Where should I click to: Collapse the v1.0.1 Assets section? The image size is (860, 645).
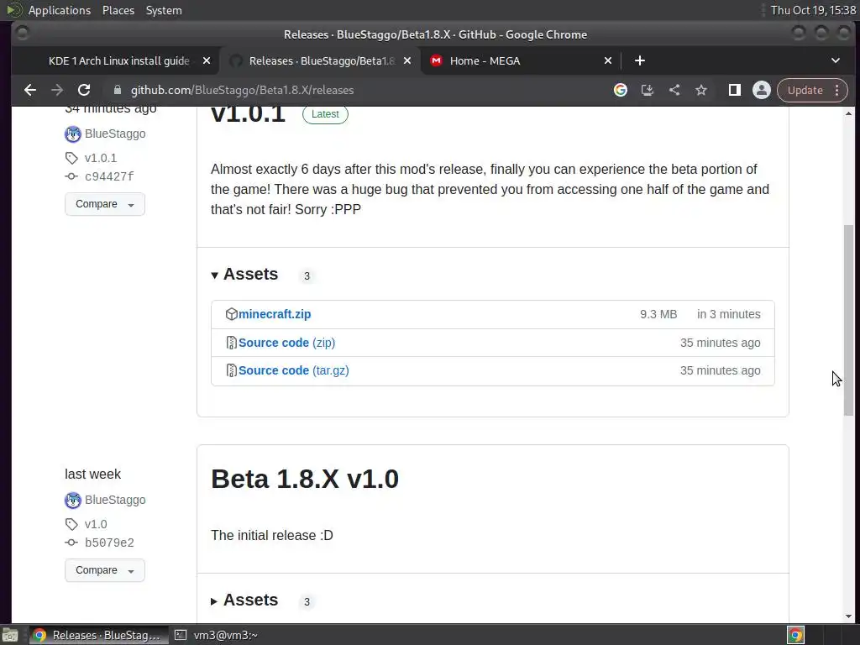coord(244,275)
